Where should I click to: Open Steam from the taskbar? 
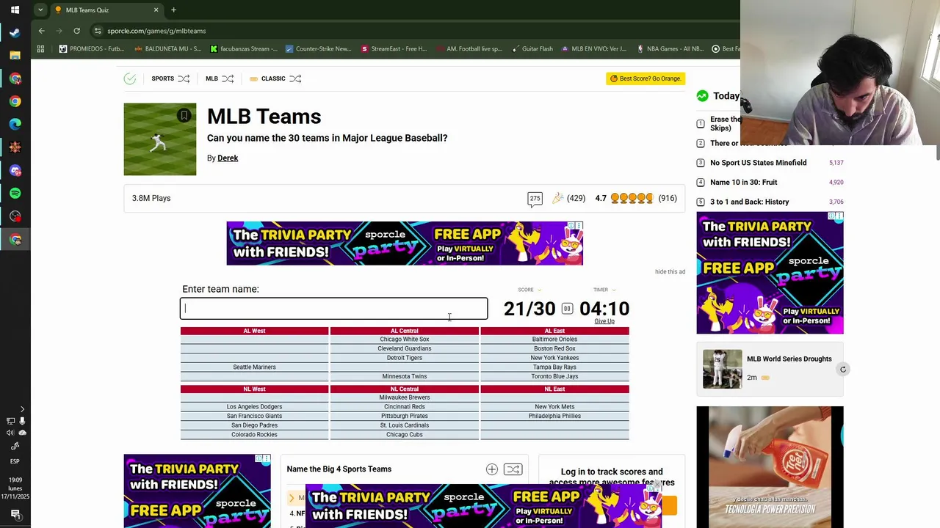click(x=15, y=32)
